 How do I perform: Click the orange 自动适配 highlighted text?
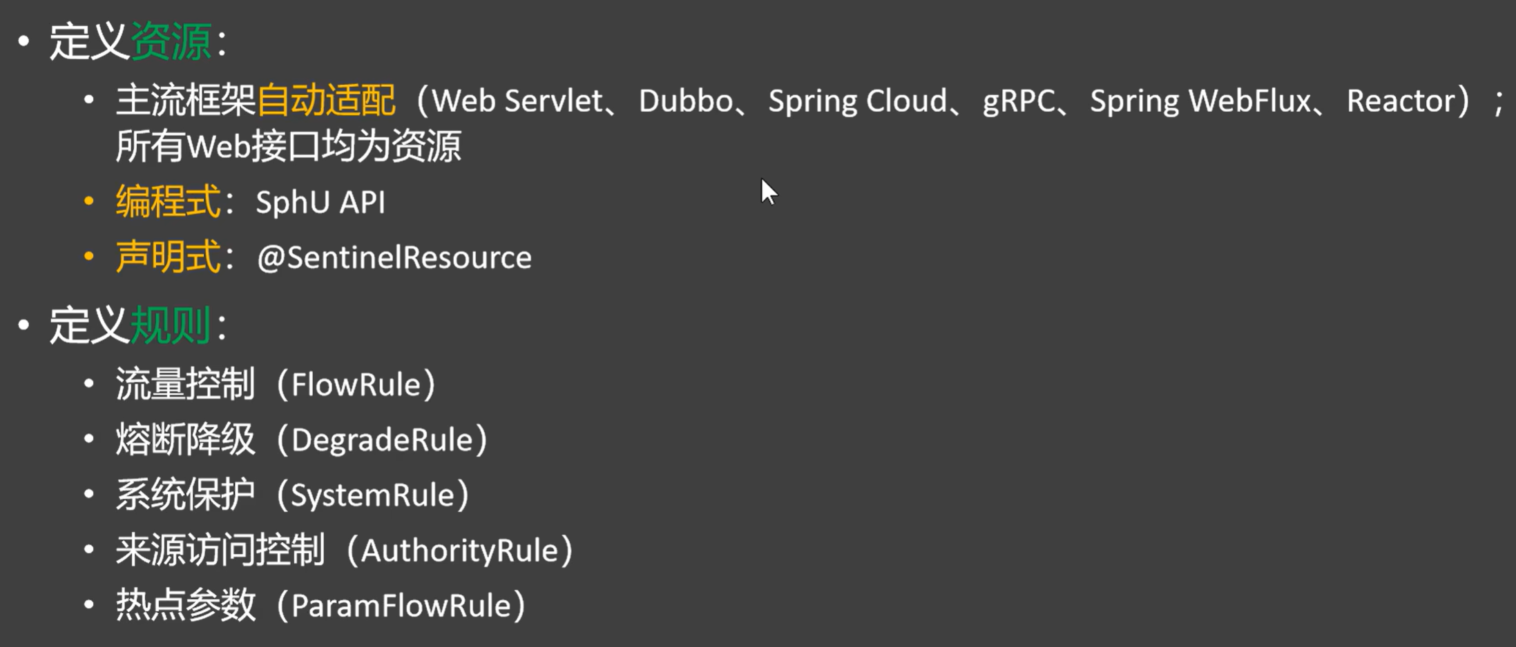click(x=326, y=101)
